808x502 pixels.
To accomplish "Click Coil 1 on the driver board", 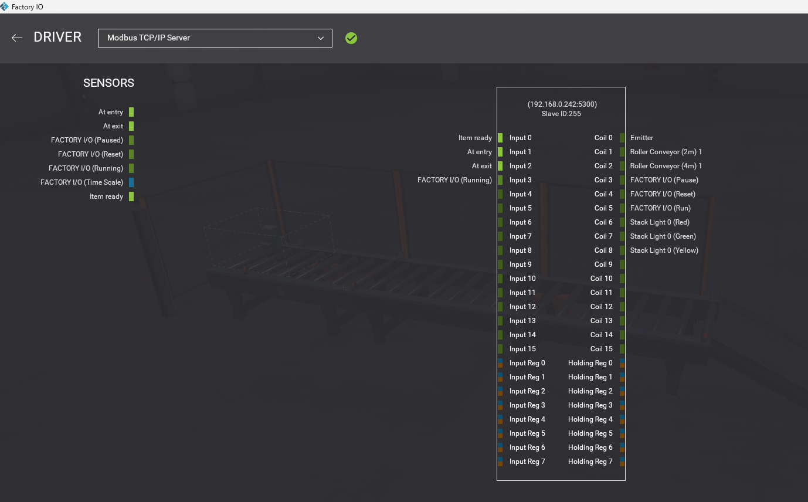I will (x=603, y=152).
